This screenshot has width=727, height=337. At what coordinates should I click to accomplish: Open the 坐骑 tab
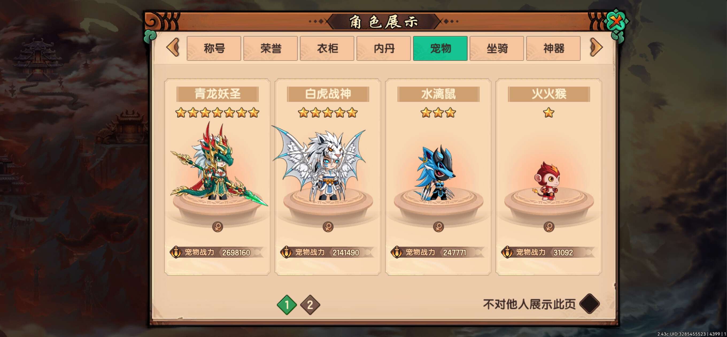497,48
